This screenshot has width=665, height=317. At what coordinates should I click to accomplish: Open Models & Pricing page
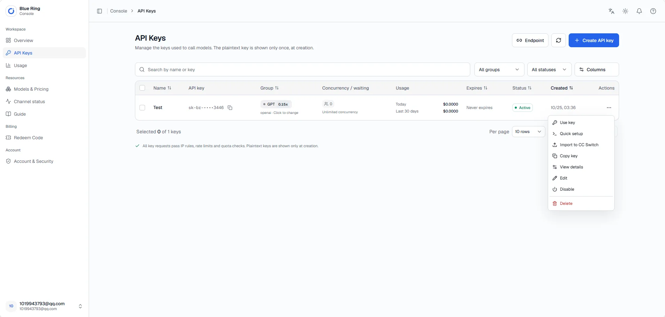point(44,89)
